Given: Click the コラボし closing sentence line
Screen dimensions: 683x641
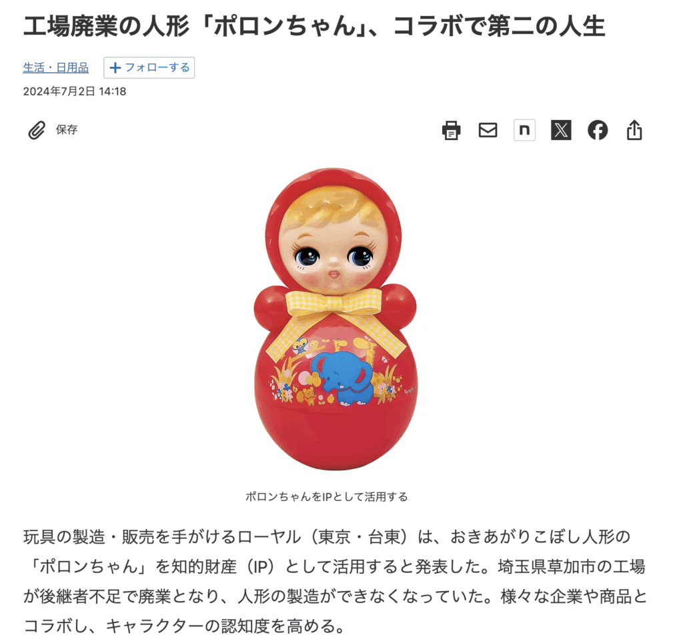Looking at the screenshot, I should (x=185, y=626).
